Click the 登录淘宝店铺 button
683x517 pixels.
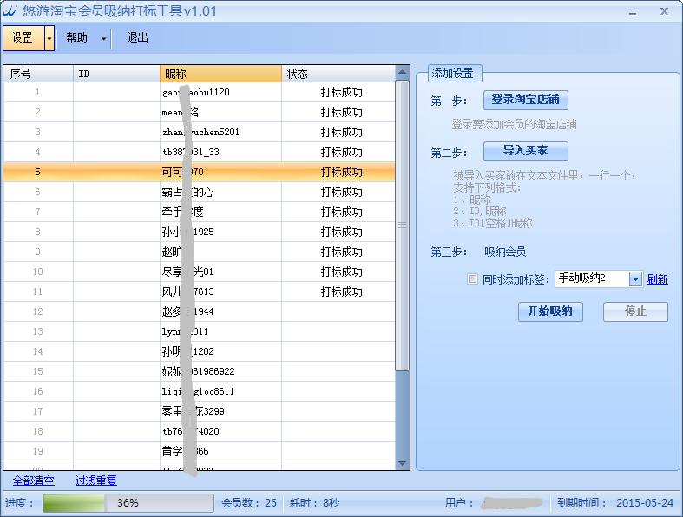click(x=525, y=100)
